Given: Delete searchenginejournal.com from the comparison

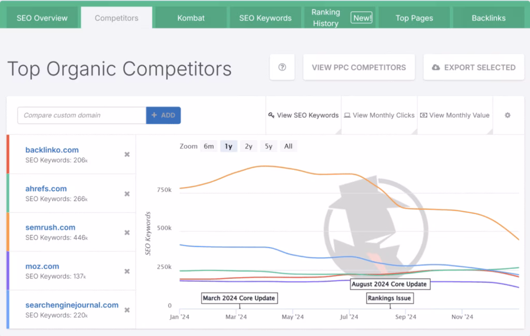Looking at the screenshot, I should point(127,310).
